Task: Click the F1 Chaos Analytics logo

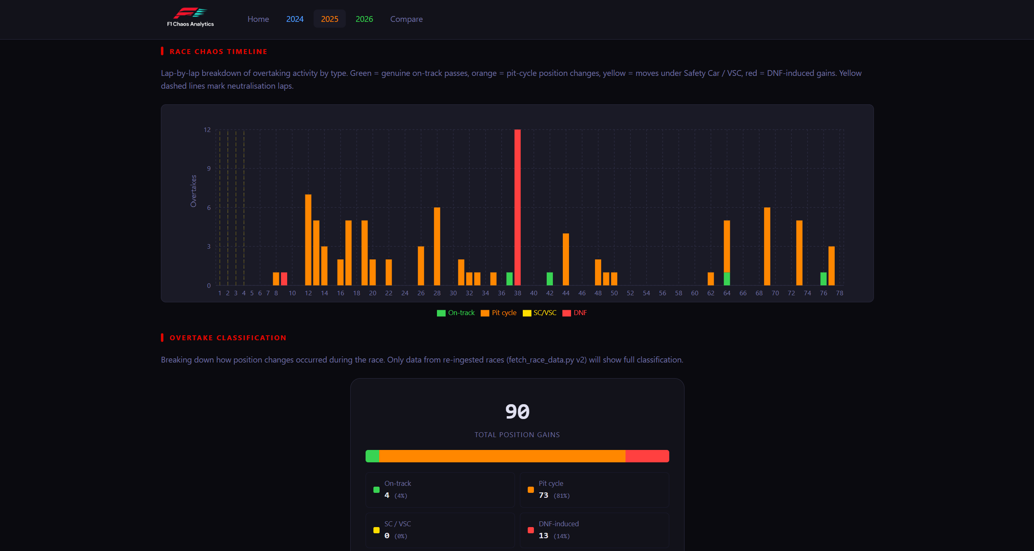Action: pyautogui.click(x=189, y=17)
